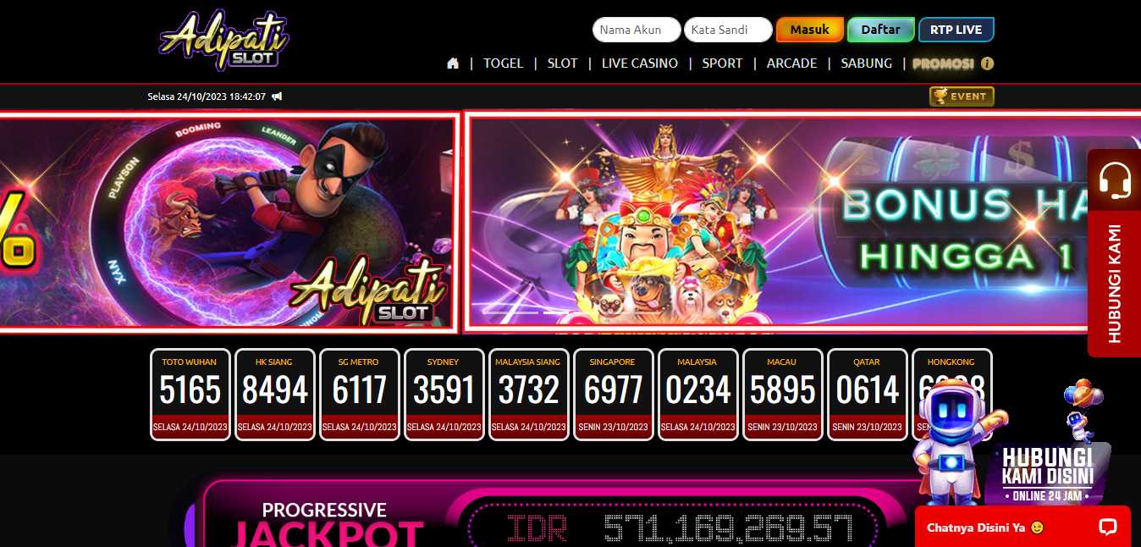Image resolution: width=1141 pixels, height=547 pixels.
Task: Click the announcement megaphone icon
Action: tap(277, 97)
